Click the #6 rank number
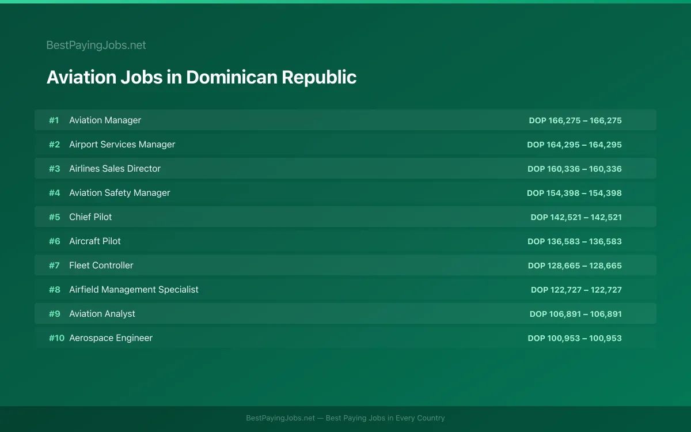The image size is (691, 432). click(54, 241)
